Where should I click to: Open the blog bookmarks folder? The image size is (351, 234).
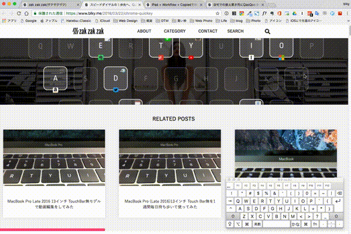click(x=236, y=20)
